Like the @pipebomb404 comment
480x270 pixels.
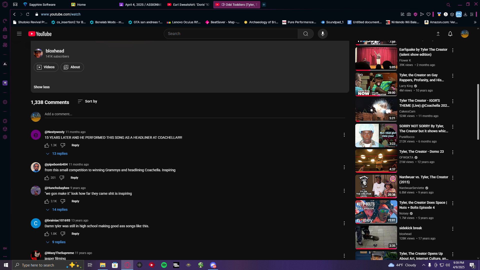pos(47,178)
